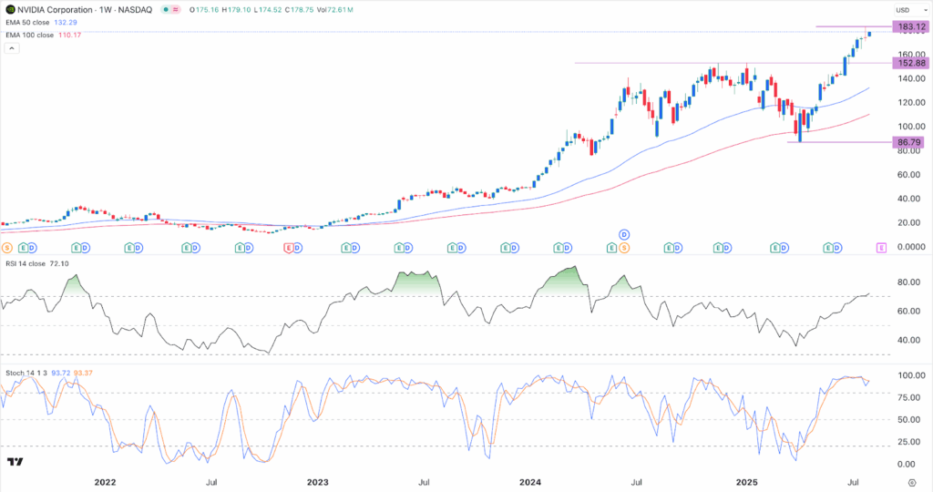Image resolution: width=933 pixels, height=492 pixels.
Task: Open the USD currency dropdown
Action: (x=911, y=9)
